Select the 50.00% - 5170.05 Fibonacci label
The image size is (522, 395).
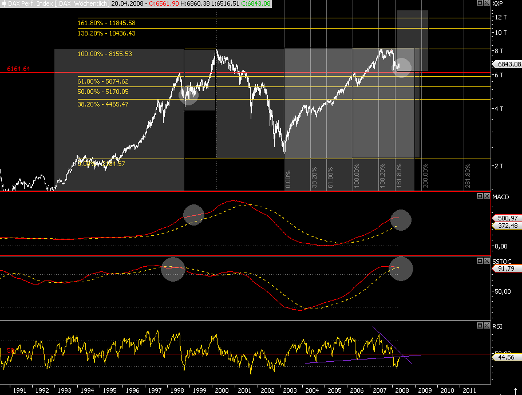click(103, 92)
